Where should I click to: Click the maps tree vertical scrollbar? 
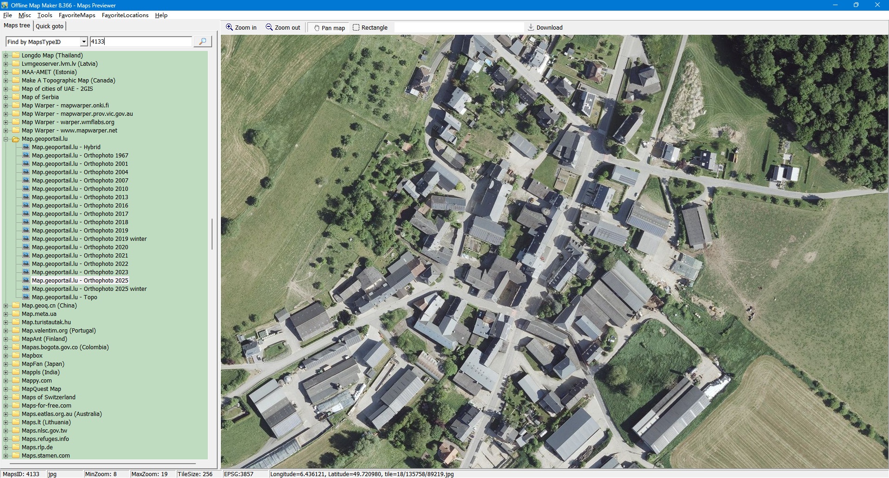click(212, 234)
